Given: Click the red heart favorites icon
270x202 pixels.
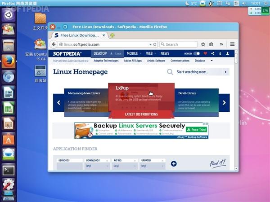Looking at the screenshot, I should (x=206, y=53).
